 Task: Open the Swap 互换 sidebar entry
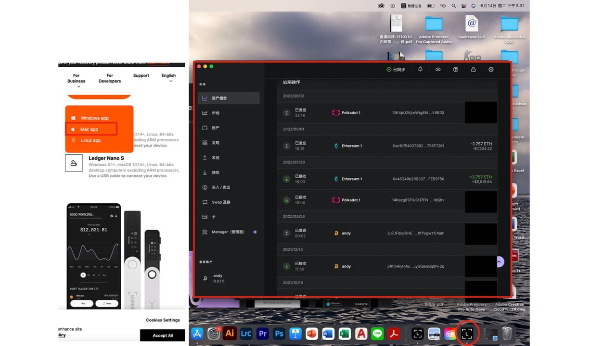[x=229, y=202]
